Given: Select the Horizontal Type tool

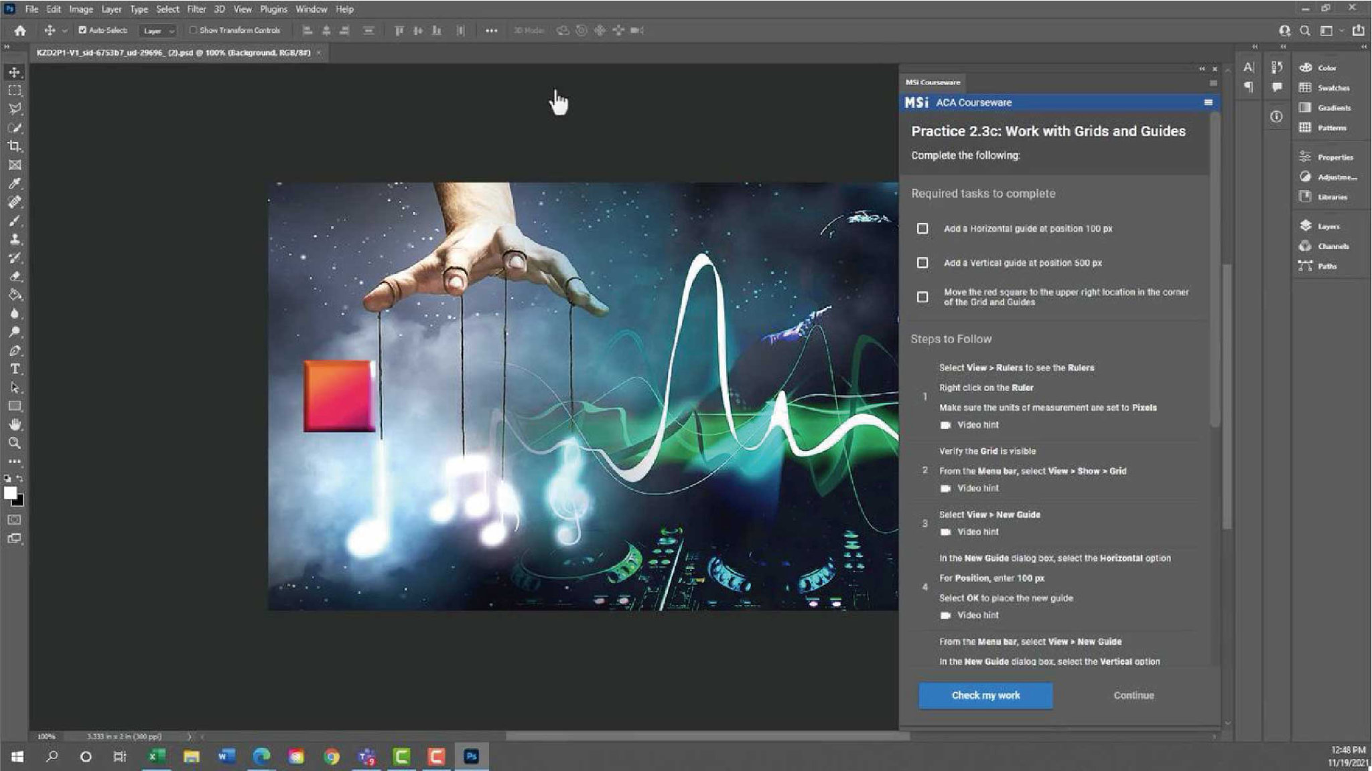Looking at the screenshot, I should [x=14, y=369].
